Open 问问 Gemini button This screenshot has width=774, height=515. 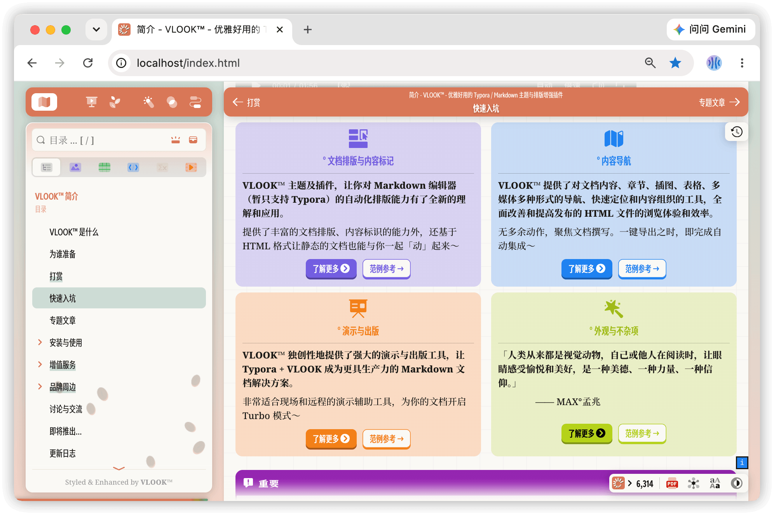coord(710,30)
